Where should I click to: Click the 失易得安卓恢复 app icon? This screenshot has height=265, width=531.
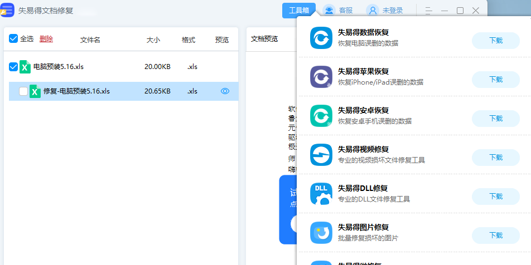coord(321,116)
